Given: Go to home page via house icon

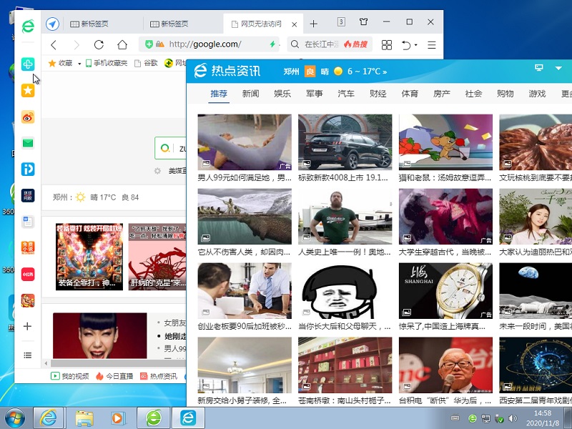Looking at the screenshot, I should pyautogui.click(x=122, y=45).
